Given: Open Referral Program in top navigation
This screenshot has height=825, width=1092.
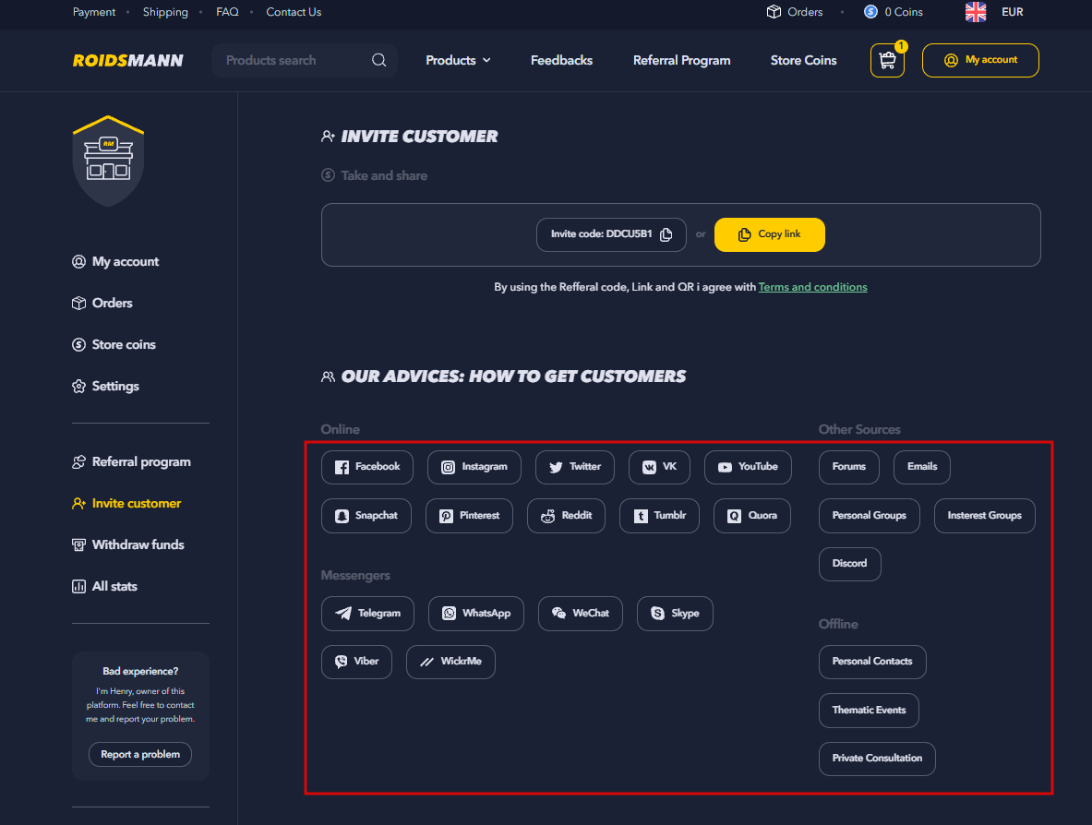Looking at the screenshot, I should coord(682,61).
